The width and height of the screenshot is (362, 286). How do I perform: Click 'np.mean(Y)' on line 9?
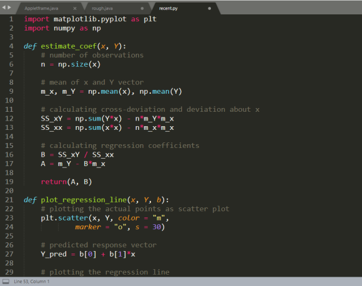(x=160, y=92)
